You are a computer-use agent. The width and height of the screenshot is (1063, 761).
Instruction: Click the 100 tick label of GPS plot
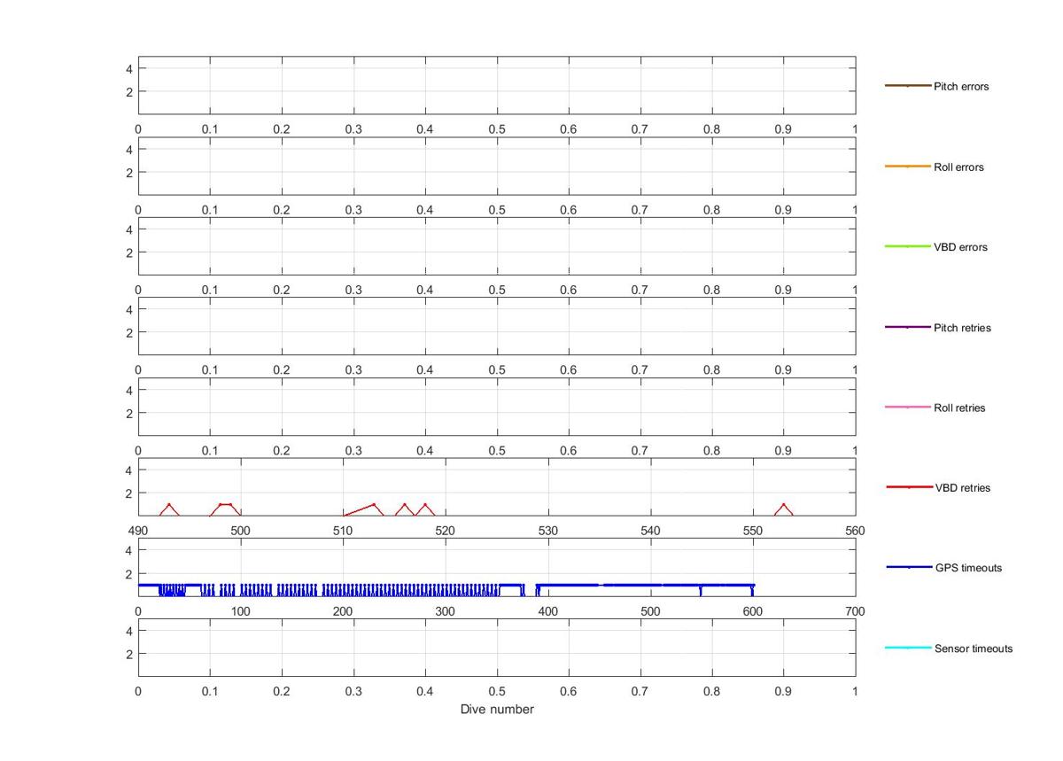(x=240, y=611)
